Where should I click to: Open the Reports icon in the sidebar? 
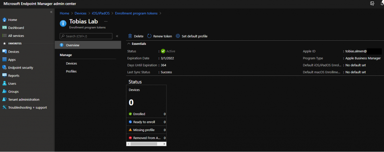coord(4,75)
